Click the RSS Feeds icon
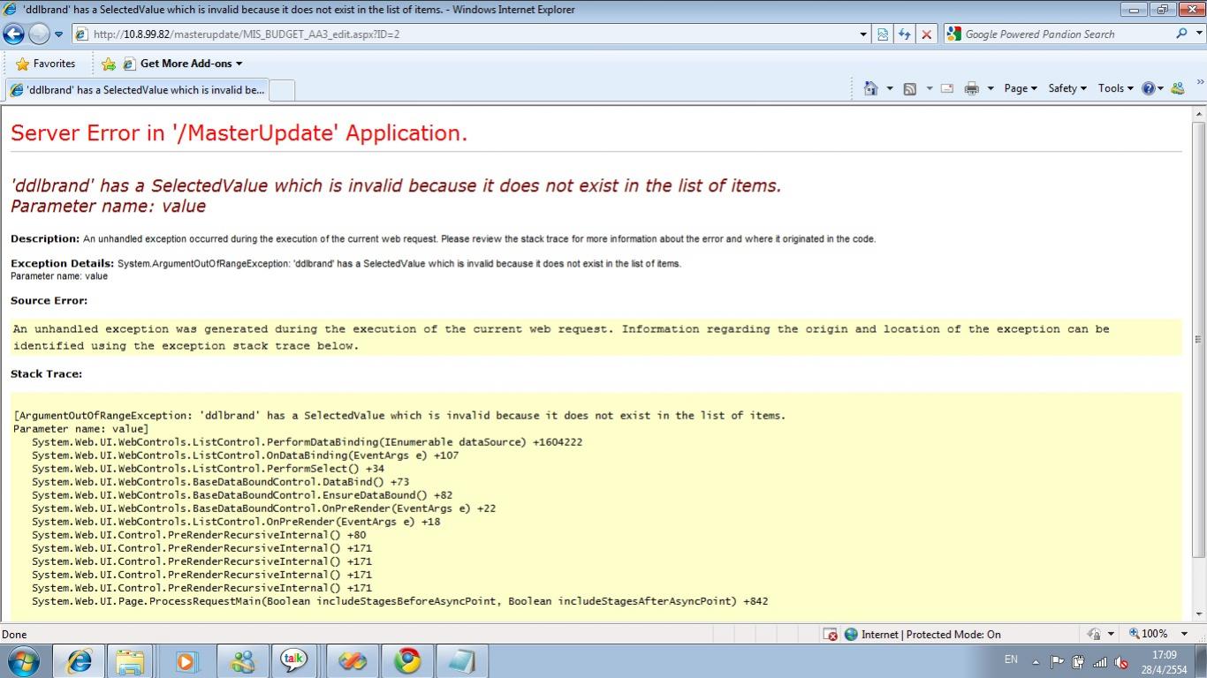1207x678 pixels. (x=909, y=88)
